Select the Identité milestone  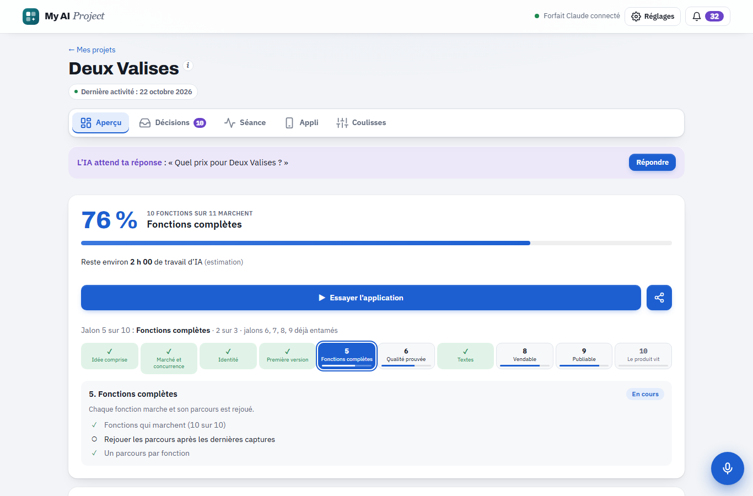click(x=228, y=356)
